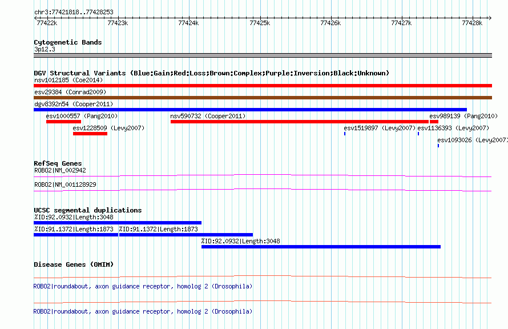
Task: Open the second ROBO2 roundabout OMIM disease link
Action: point(143,311)
